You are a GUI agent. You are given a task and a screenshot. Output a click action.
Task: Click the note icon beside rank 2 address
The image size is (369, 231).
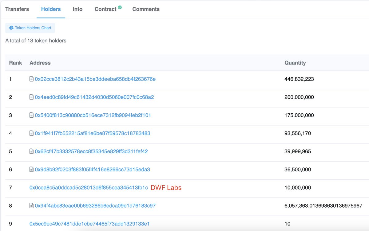click(31, 97)
